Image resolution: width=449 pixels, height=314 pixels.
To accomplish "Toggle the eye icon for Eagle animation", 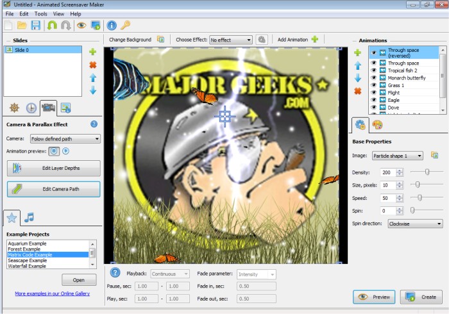I will point(374,100).
